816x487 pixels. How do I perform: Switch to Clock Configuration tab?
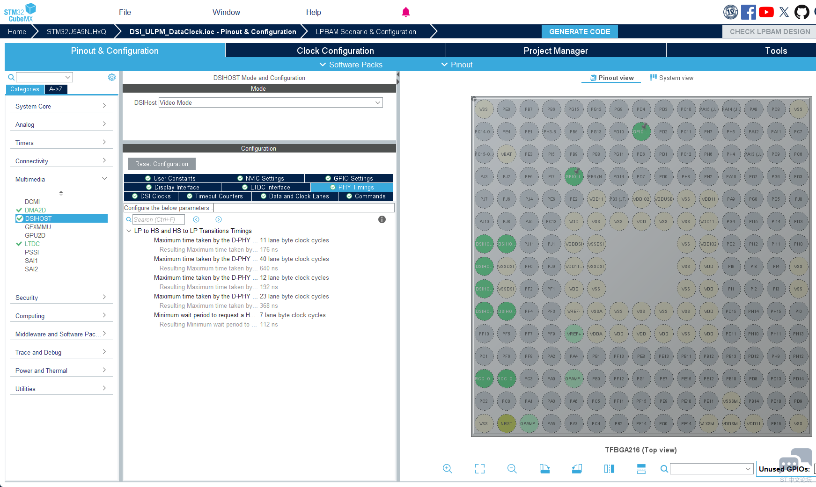335,51
